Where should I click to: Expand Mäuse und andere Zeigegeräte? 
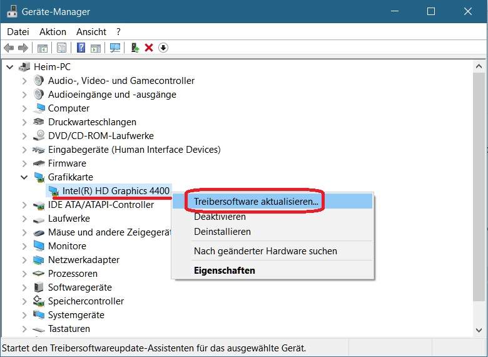[24, 232]
